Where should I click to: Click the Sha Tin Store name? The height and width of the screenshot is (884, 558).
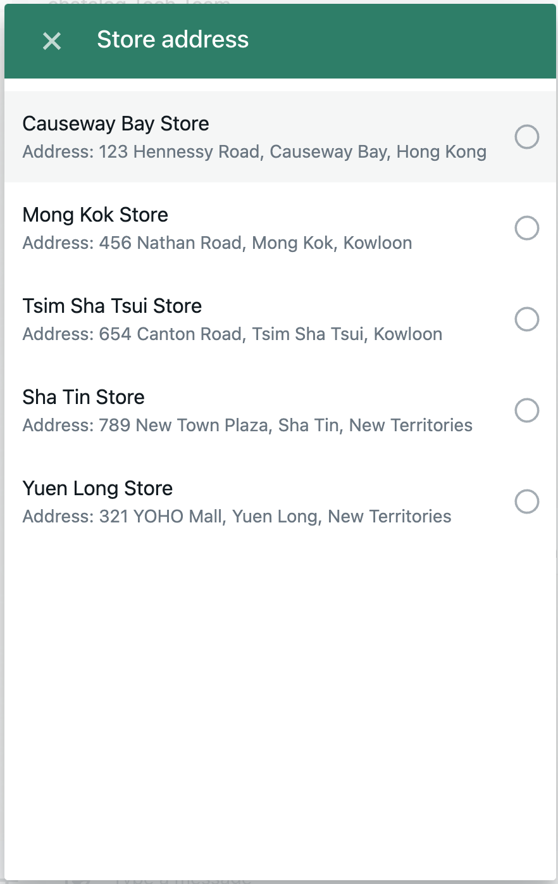click(x=84, y=397)
